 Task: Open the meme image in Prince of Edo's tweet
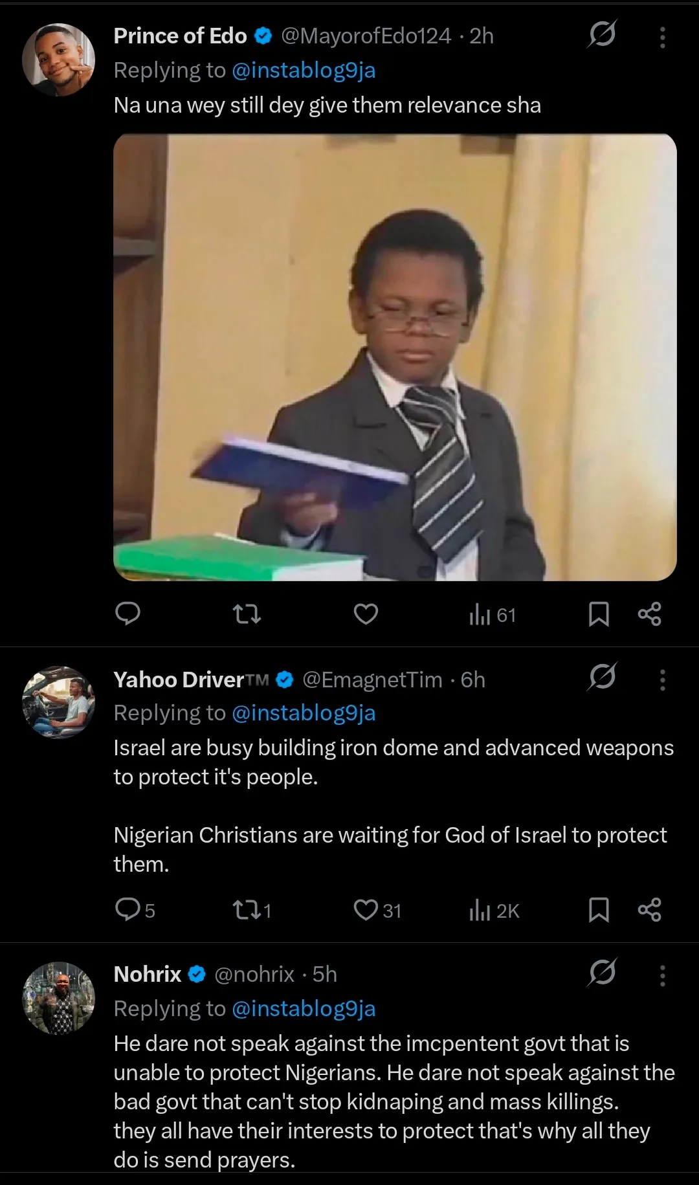pyautogui.click(x=395, y=357)
